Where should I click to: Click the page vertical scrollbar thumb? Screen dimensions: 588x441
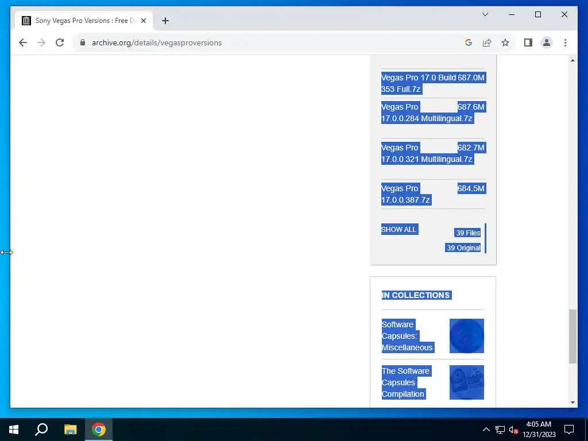click(x=572, y=336)
